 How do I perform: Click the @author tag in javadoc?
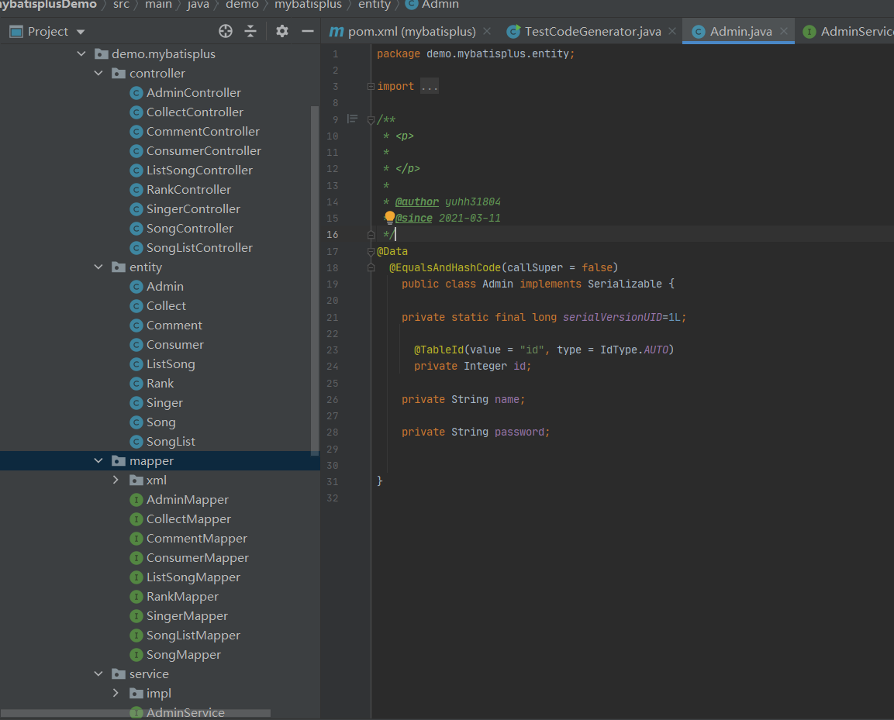tap(417, 202)
